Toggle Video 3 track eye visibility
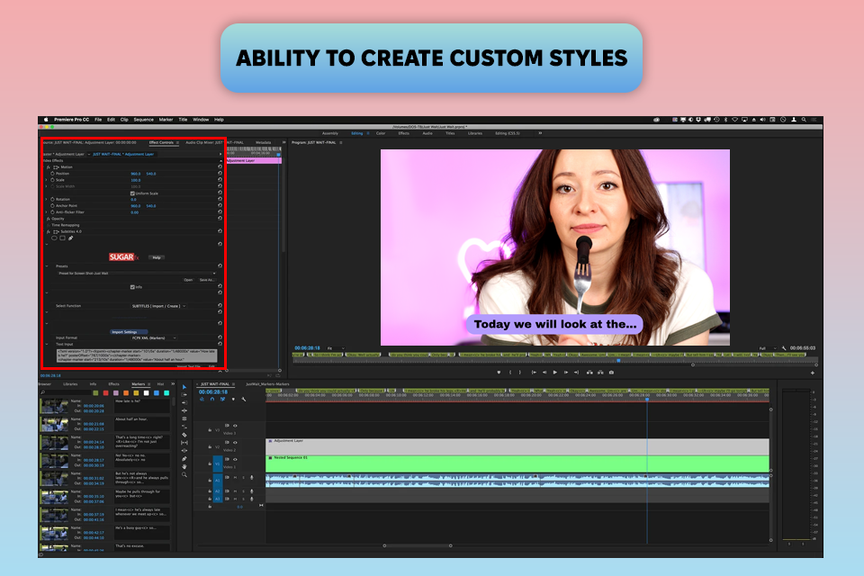This screenshot has width=864, height=576. [x=235, y=426]
